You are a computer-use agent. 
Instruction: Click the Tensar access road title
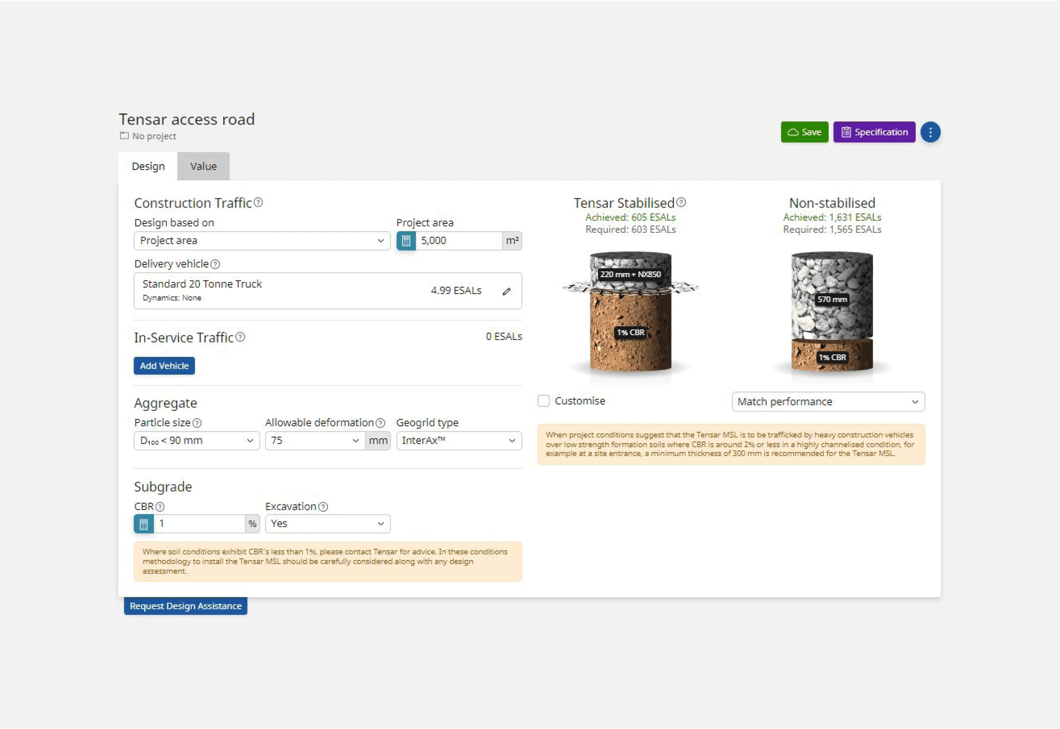point(186,119)
